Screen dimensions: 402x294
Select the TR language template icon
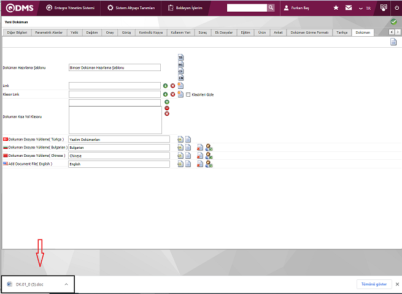(181, 58)
